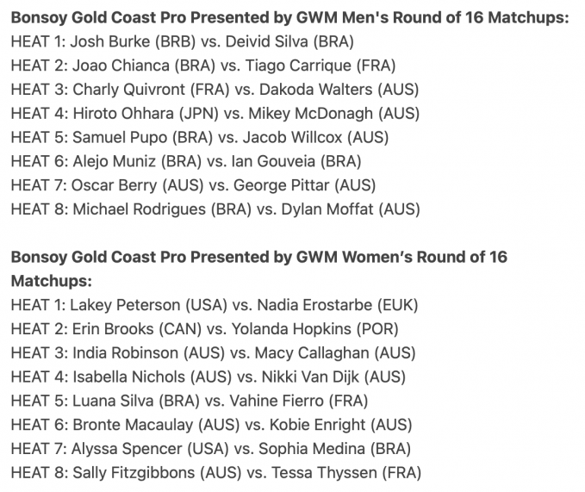Select the India Robinson vs. Macy Callaghan line
The image size is (585, 492).
(214, 353)
